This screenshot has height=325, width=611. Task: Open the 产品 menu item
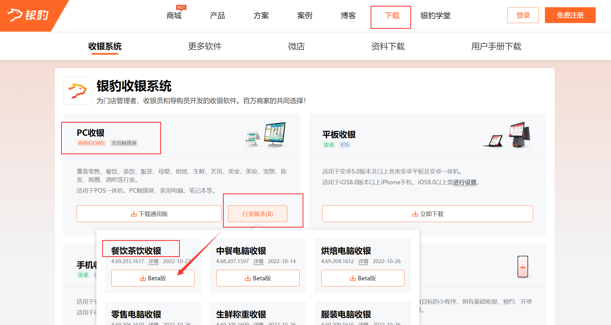[x=217, y=16]
